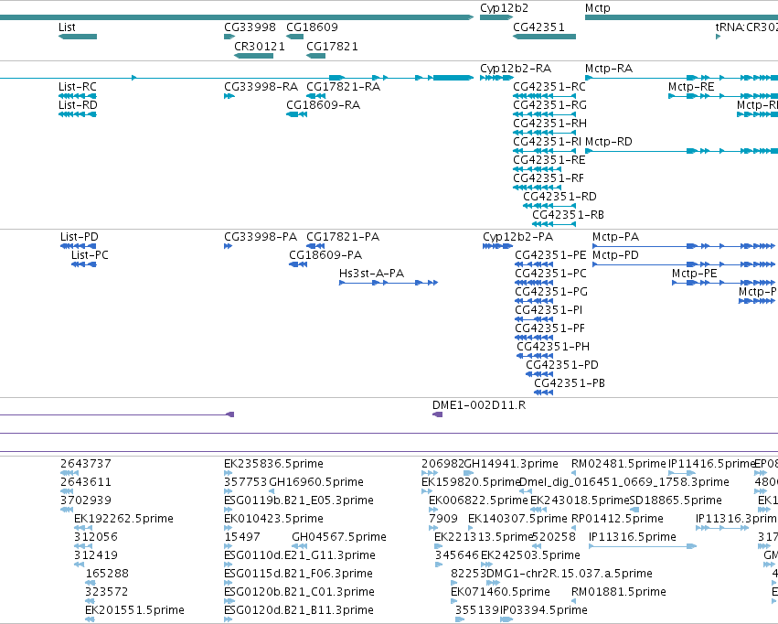778x624 pixels.
Task: Click the DME1-002D11.R feature label
Action: click(479, 405)
